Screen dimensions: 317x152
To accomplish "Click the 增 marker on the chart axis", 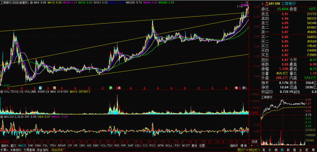I will [236, 88].
